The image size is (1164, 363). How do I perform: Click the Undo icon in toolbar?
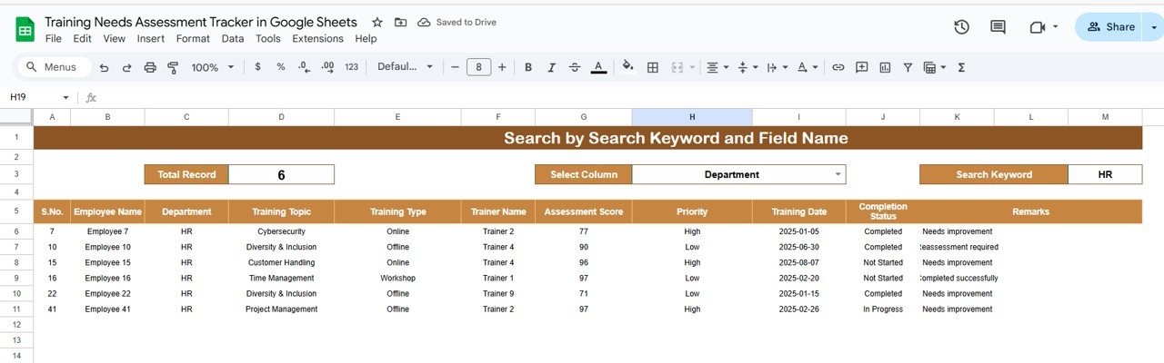(104, 67)
